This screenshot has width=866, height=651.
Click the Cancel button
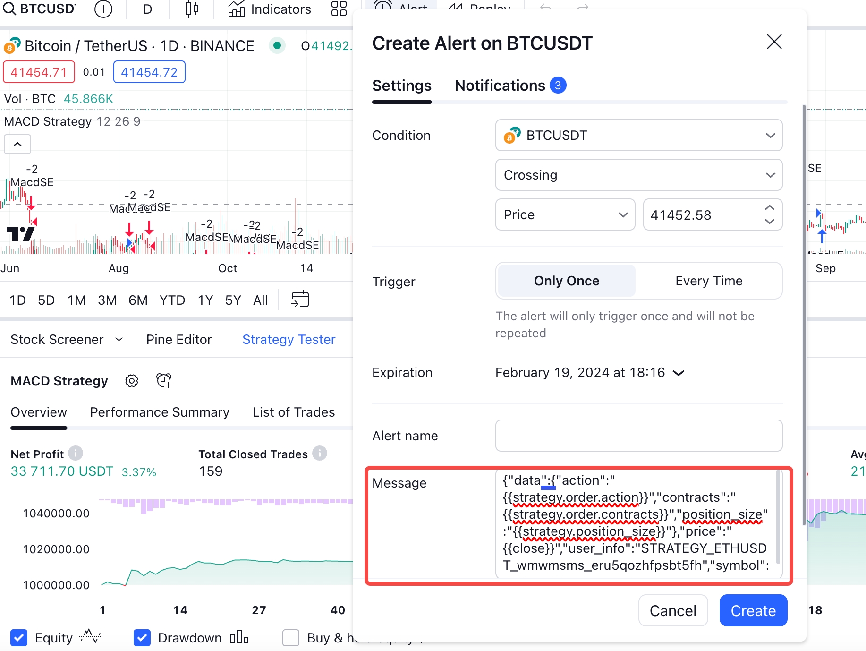[x=673, y=611]
